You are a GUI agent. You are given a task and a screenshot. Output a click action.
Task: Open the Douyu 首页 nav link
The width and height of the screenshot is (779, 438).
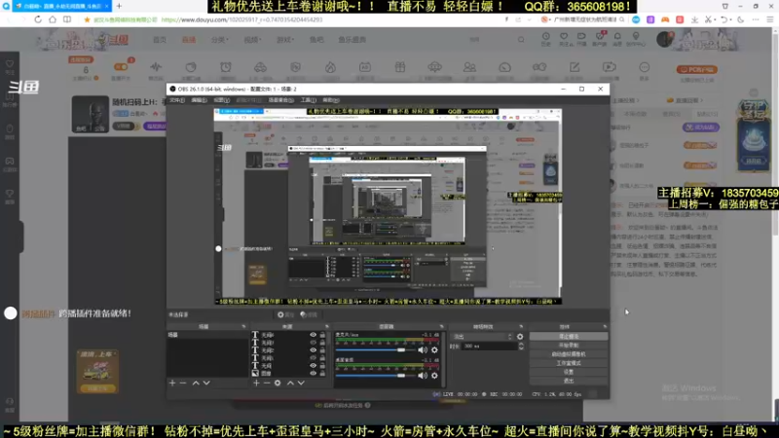pos(160,40)
